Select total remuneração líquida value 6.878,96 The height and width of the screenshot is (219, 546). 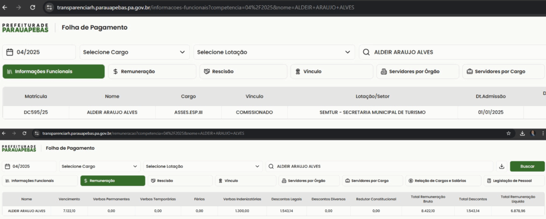[518, 211]
